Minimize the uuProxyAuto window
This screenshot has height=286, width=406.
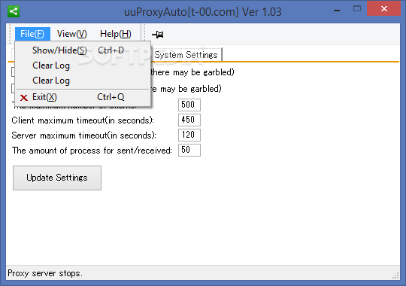(x=337, y=11)
